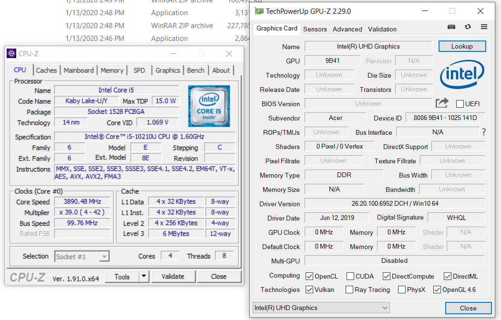Click the Close button in GPU-Z
This screenshot has width=501, height=320.
[468, 308]
